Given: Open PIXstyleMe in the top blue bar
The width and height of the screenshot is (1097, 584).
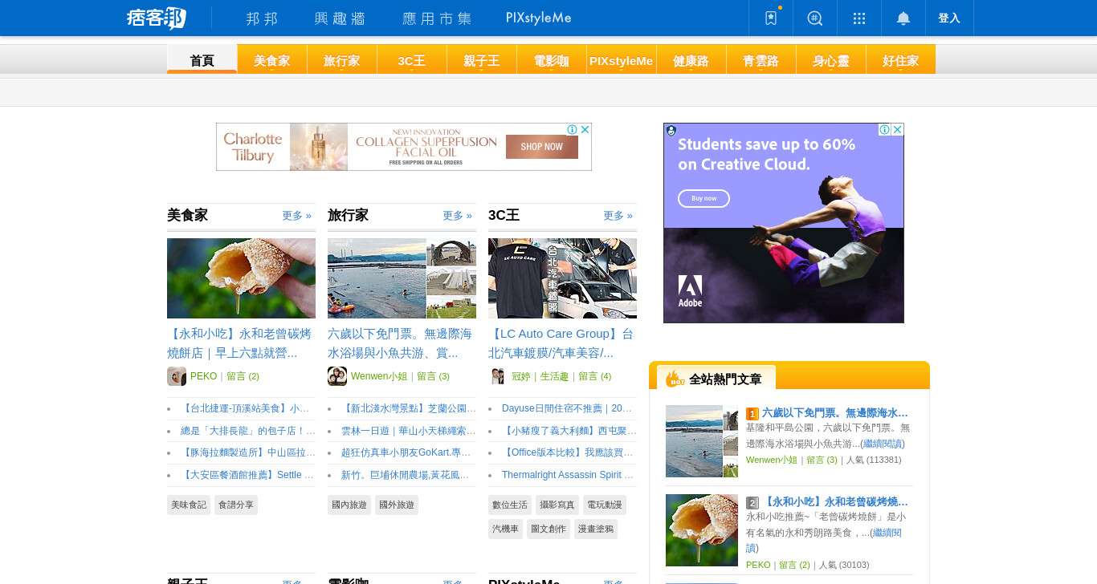Looking at the screenshot, I should tap(539, 18).
